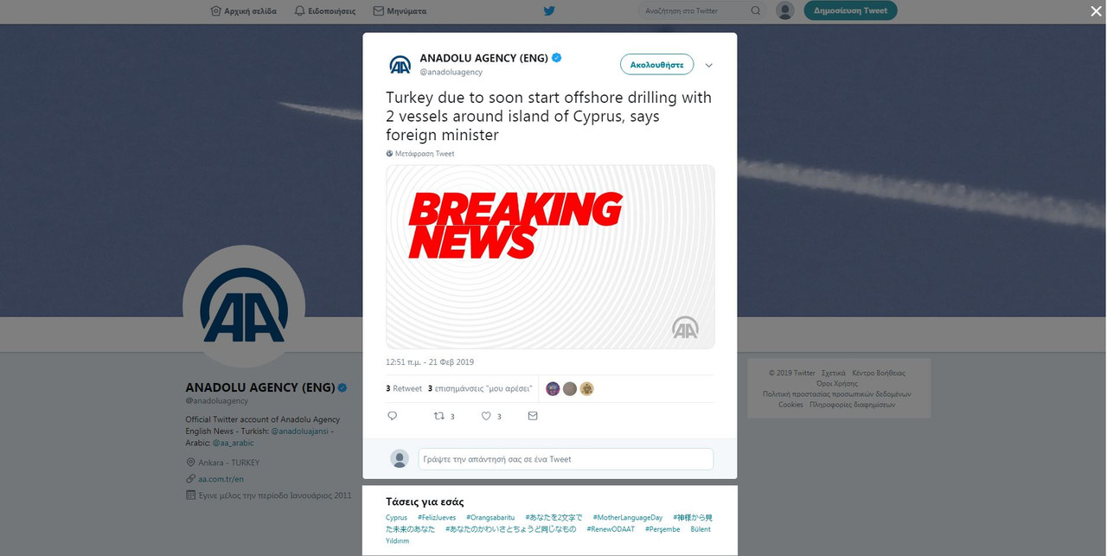Image resolution: width=1107 pixels, height=556 pixels.
Task: Click the third liker avatar
Action: (x=586, y=389)
